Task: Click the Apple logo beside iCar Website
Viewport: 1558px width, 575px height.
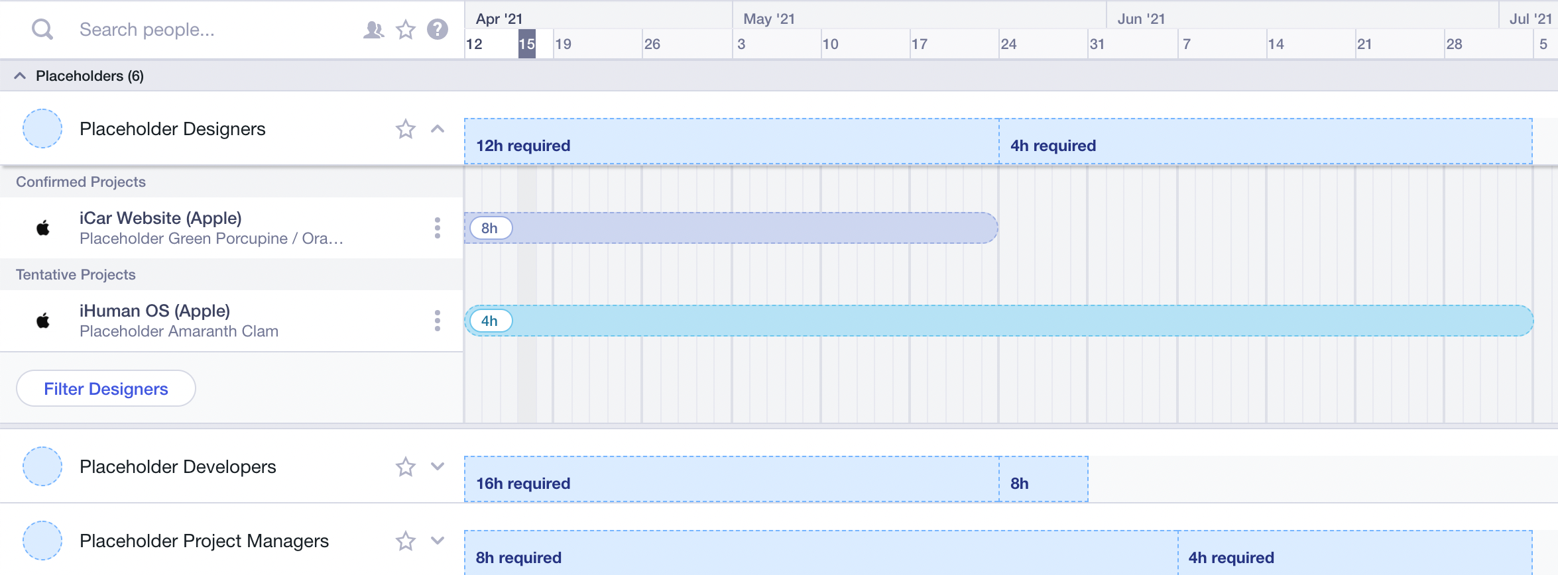Action: coord(42,227)
